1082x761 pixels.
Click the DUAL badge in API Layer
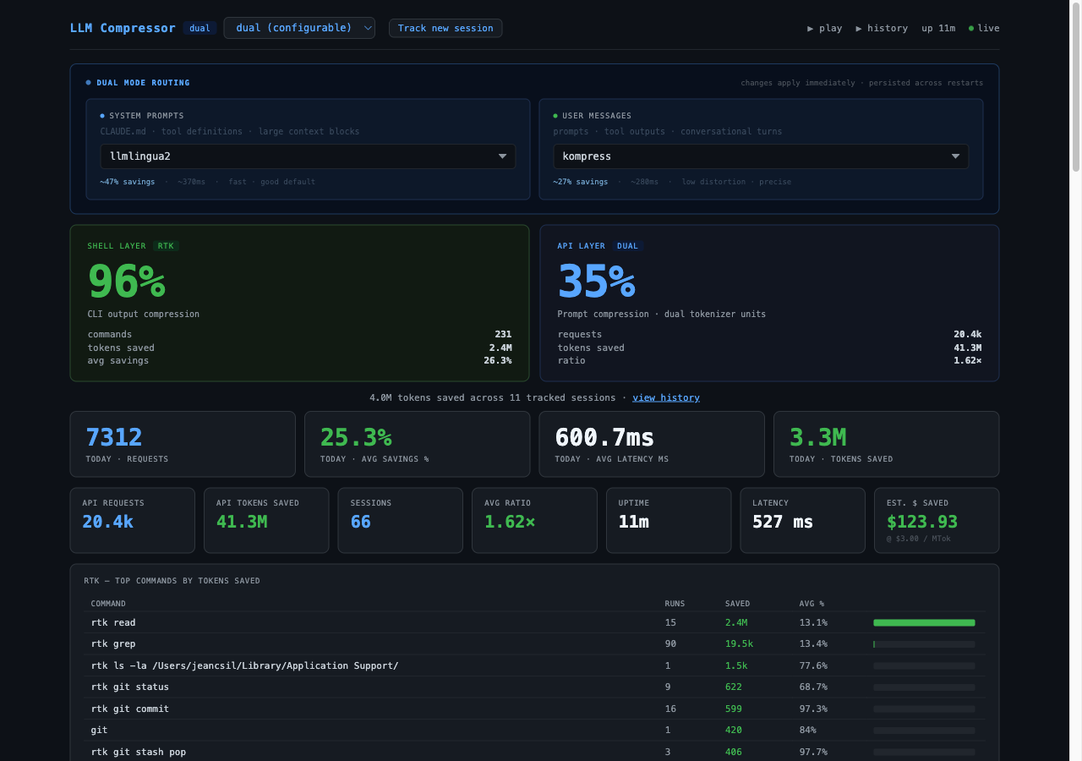pyautogui.click(x=627, y=246)
